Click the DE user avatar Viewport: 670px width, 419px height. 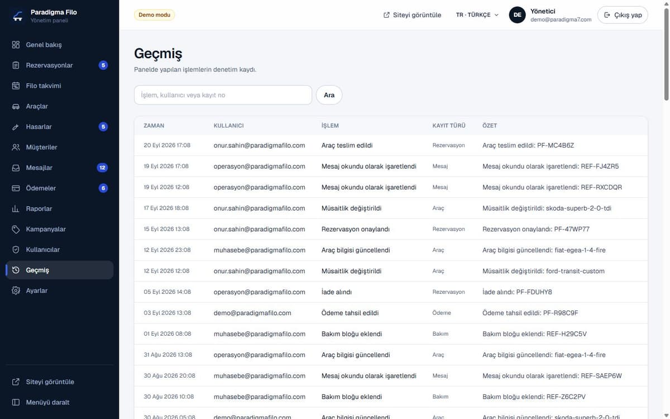518,15
